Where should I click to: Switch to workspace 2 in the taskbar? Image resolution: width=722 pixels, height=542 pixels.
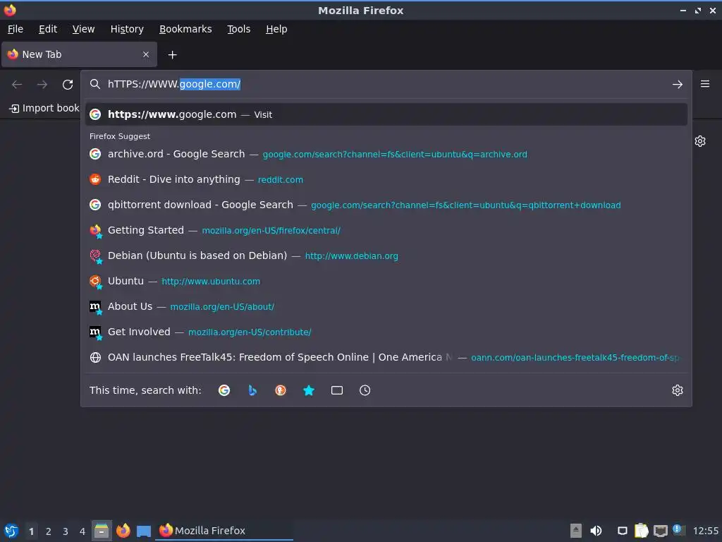coord(49,531)
